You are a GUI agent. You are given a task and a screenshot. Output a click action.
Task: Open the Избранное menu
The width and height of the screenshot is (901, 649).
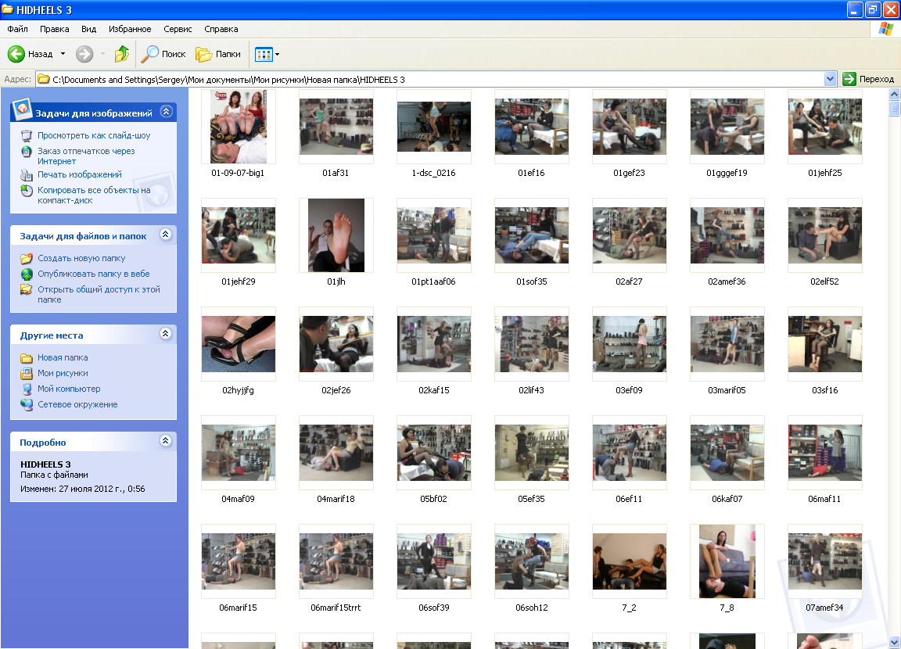pos(130,29)
